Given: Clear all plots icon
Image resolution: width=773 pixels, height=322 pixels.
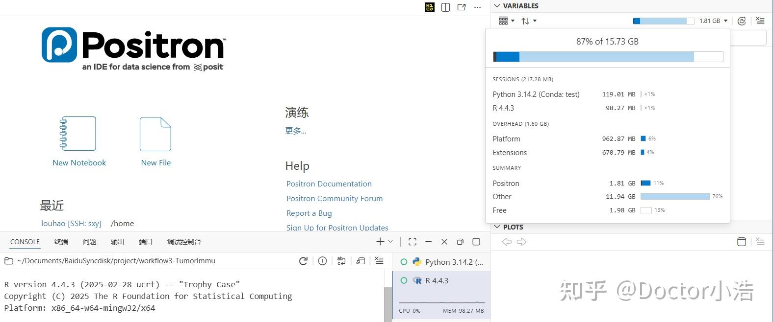Looking at the screenshot, I should point(760,242).
